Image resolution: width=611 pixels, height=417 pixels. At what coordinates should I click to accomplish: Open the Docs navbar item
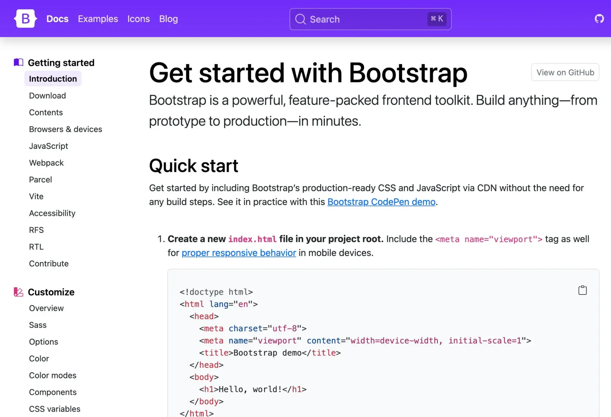coord(57,19)
